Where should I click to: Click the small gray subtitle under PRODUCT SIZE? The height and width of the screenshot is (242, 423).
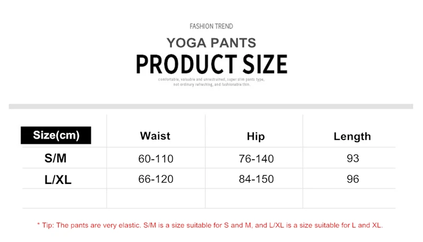[x=211, y=81]
